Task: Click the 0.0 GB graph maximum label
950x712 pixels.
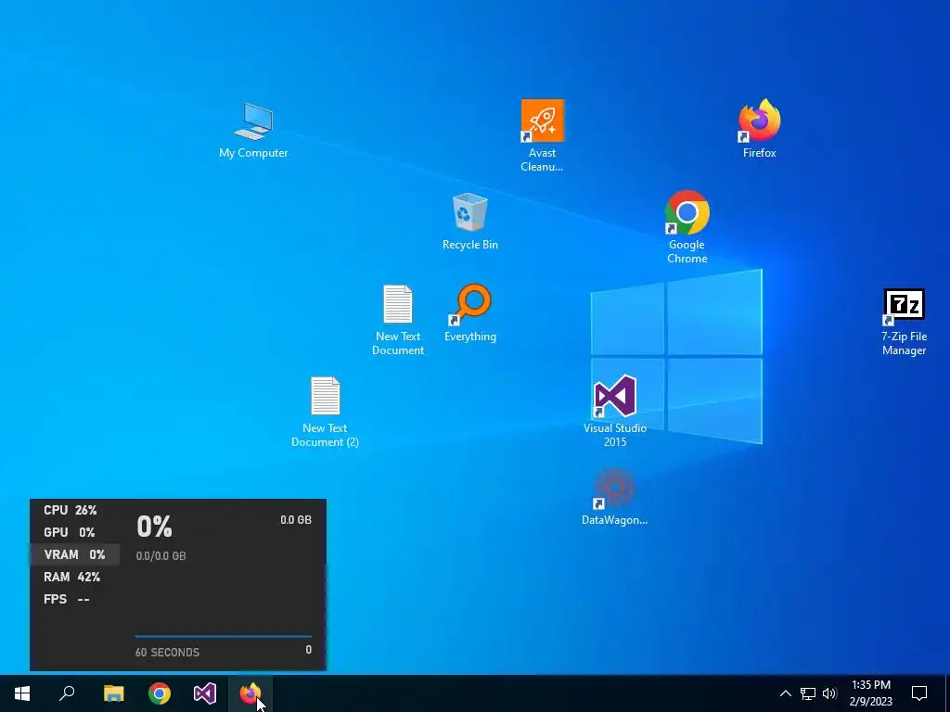Action: [x=296, y=520]
